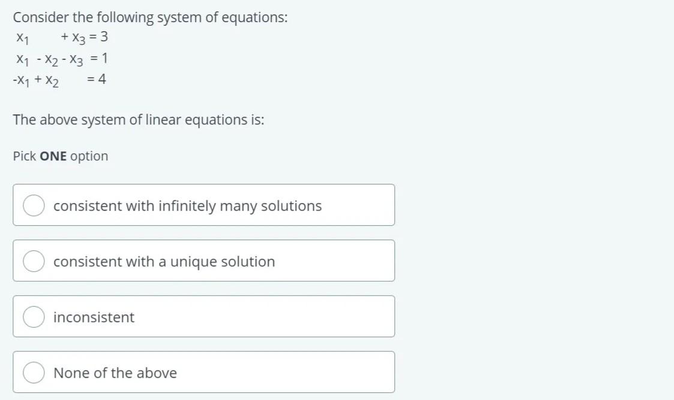
Task: Click the circle beside 'consistent with a unique solution'
Action: tap(33, 260)
